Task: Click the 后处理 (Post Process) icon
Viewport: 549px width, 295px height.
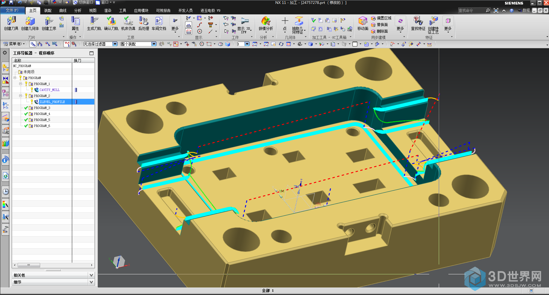Action: [x=143, y=23]
